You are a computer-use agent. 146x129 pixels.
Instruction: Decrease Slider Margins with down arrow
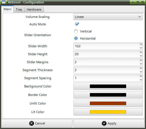(x=141, y=64)
